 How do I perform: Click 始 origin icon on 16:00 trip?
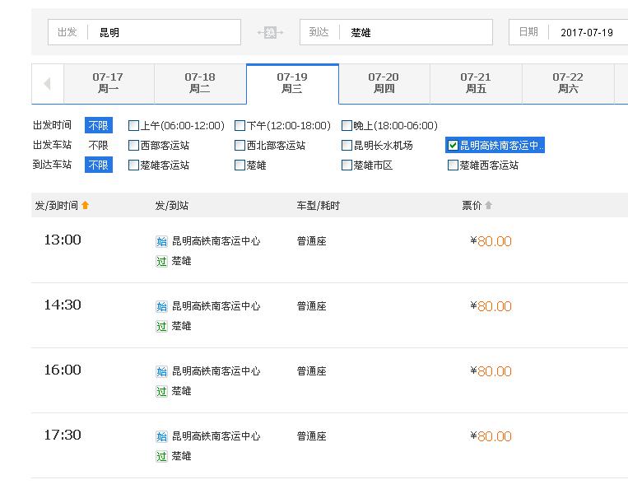[x=161, y=371]
